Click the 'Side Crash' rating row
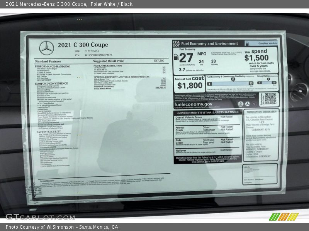 pos(207,142)
